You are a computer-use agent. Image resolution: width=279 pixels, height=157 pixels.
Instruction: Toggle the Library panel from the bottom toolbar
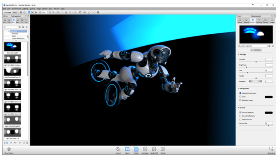click(127, 150)
